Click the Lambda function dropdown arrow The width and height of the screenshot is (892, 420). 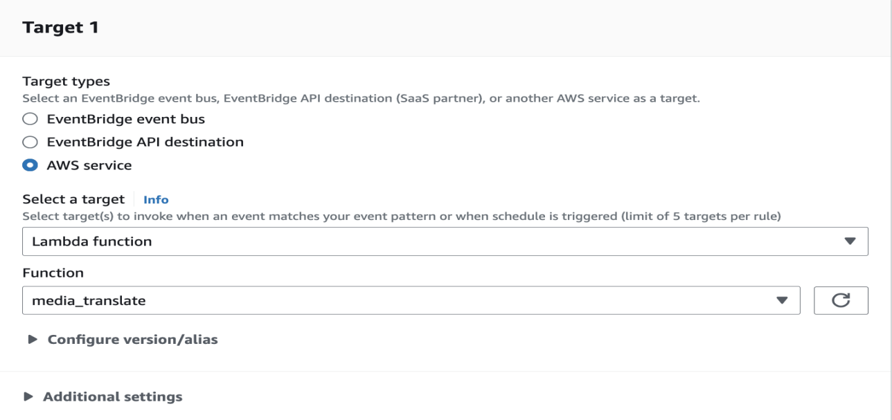(x=850, y=241)
